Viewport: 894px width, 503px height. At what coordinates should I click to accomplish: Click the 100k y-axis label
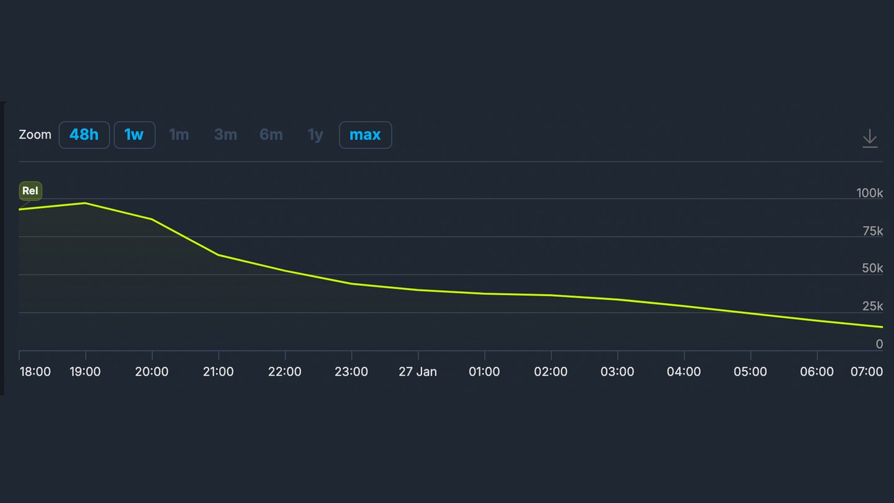869,193
